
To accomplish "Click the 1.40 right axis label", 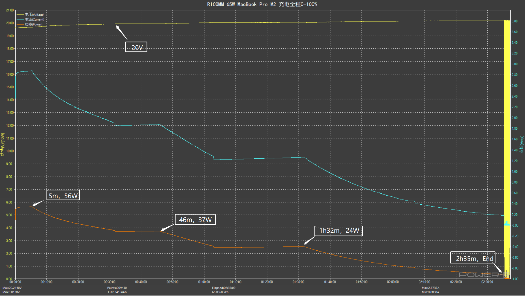I will tap(515, 150).
